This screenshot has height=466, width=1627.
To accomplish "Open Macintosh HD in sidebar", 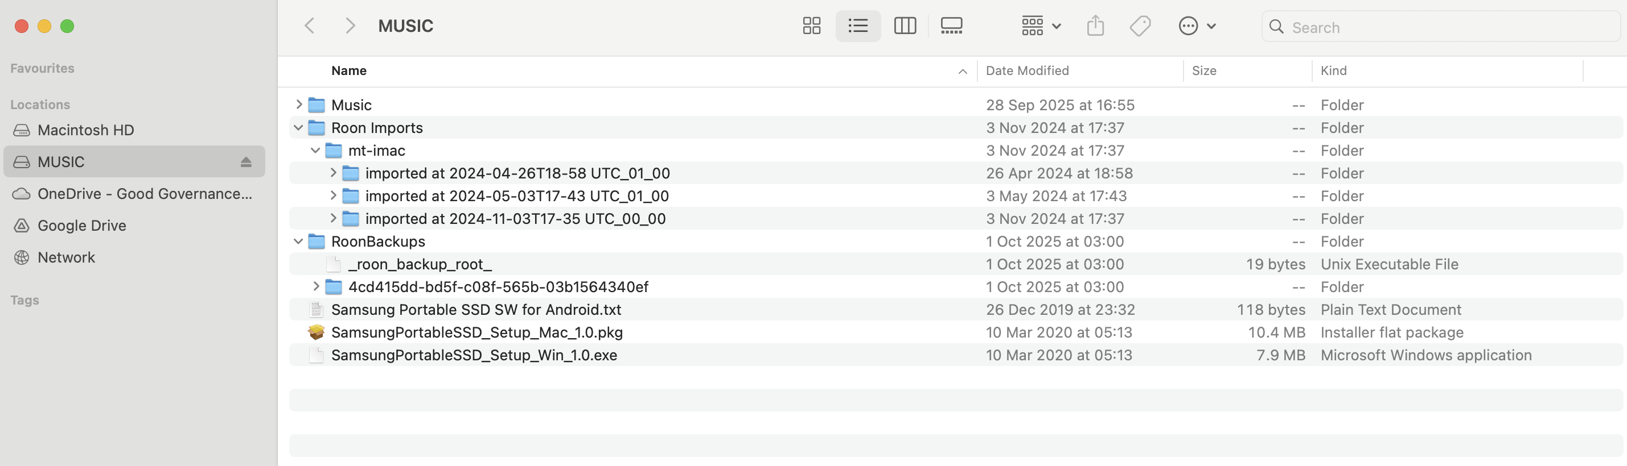I will [x=85, y=130].
